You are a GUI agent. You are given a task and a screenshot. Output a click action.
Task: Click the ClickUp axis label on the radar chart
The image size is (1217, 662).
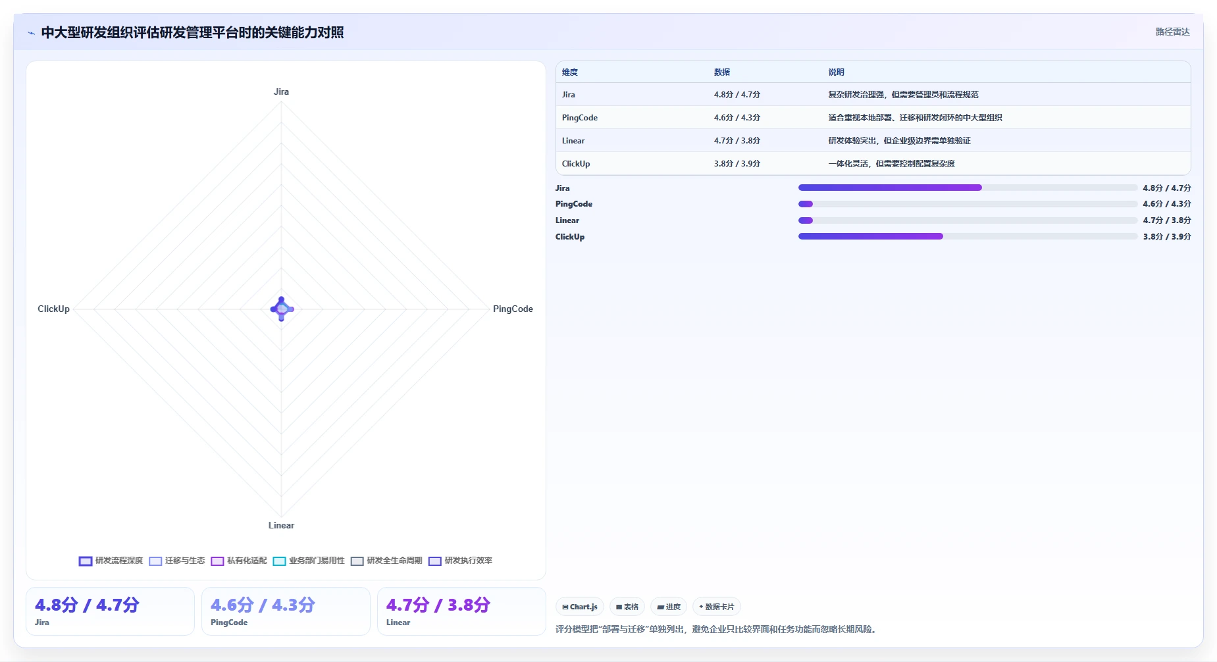[53, 309]
